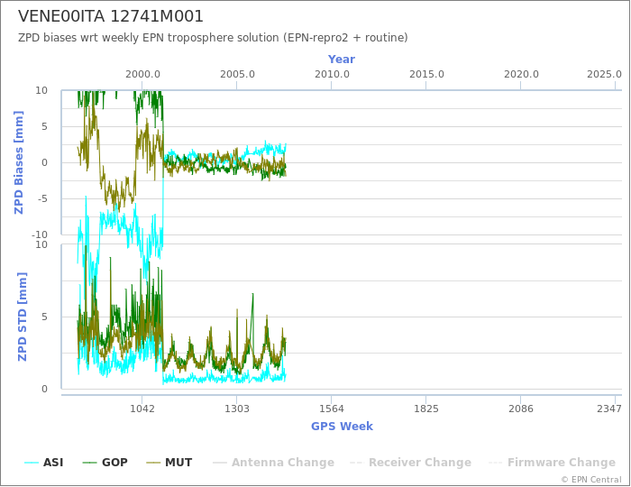Click the GPS week 2086 tick label
The image size is (631, 487).
[x=521, y=409]
